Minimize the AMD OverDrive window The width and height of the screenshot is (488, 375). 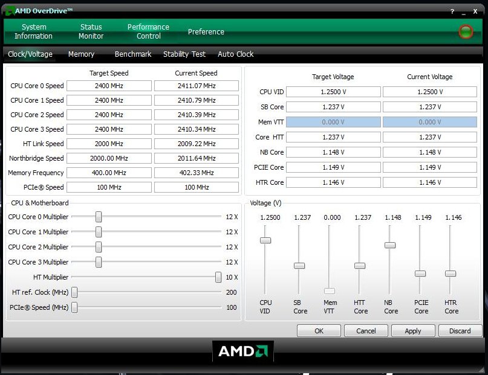(x=464, y=13)
